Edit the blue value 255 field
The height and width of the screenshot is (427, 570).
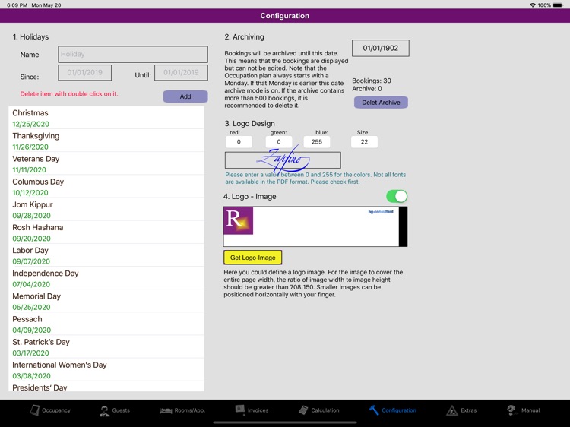[317, 142]
